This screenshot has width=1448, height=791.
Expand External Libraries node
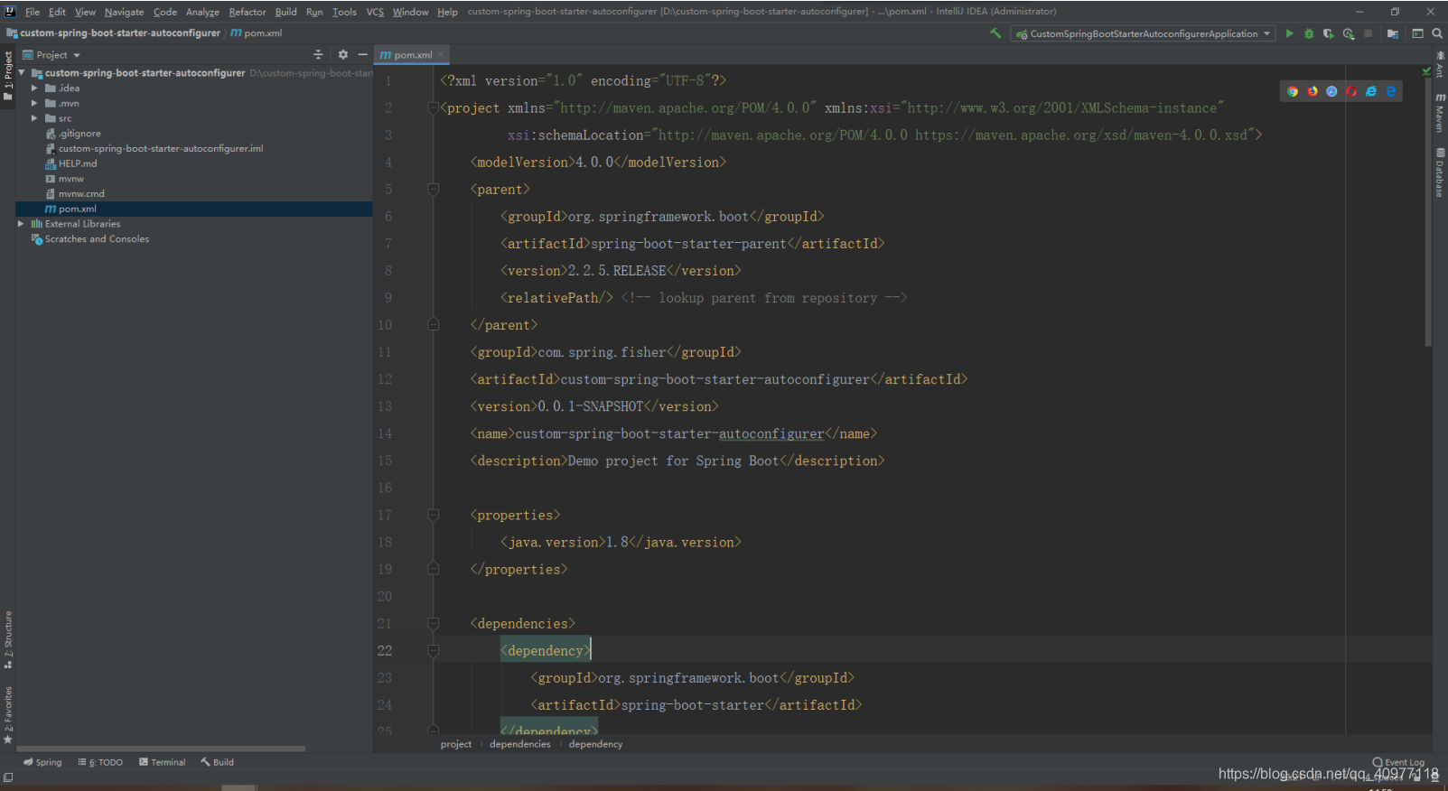[21, 224]
